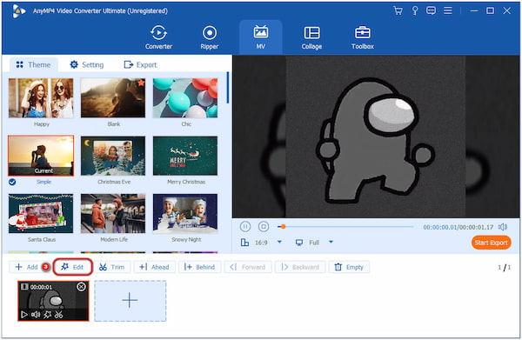The image size is (522, 340).
Task: Open clip effects via the star wand icon
Action: 47,315
